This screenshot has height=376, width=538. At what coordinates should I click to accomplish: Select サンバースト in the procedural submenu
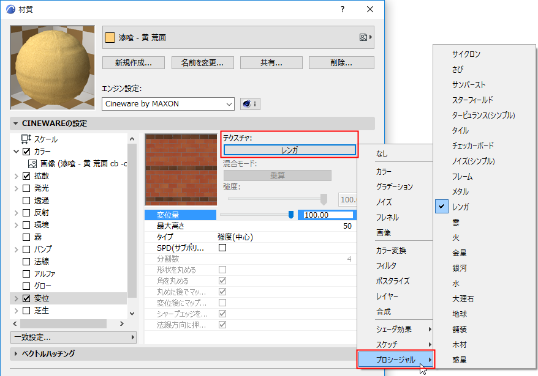[x=485, y=84]
